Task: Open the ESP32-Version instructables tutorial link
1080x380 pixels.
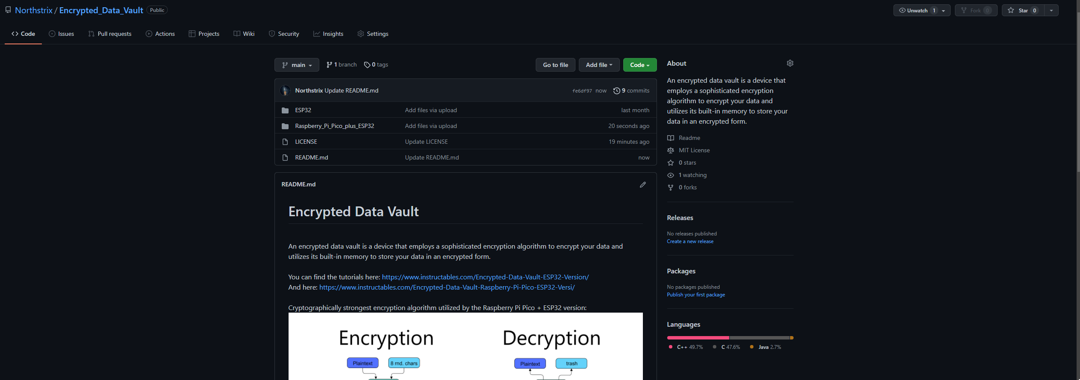Action: (485, 277)
